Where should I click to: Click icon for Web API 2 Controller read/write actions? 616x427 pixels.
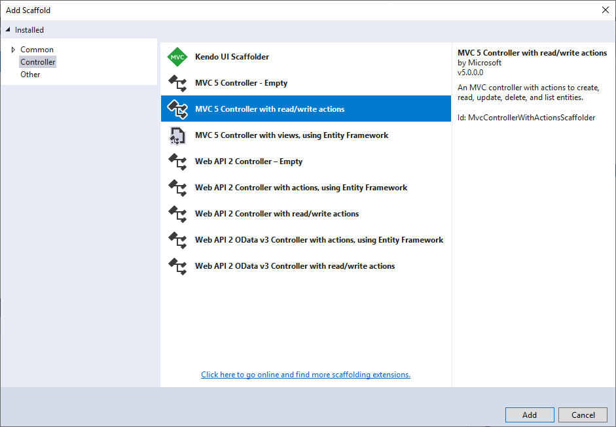pos(177,214)
